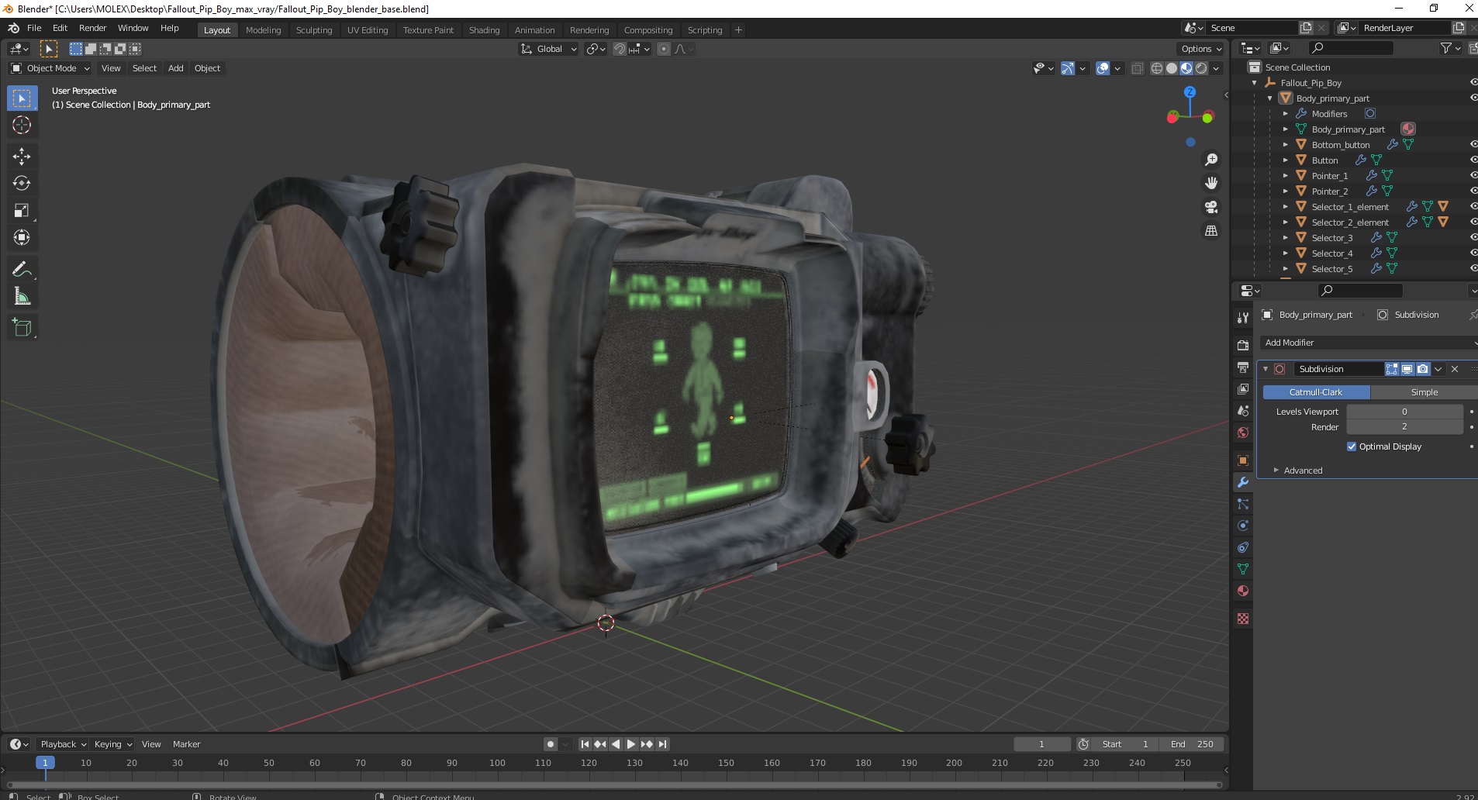Select the Measure ruler tool
Image resolution: width=1478 pixels, height=800 pixels.
click(22, 296)
